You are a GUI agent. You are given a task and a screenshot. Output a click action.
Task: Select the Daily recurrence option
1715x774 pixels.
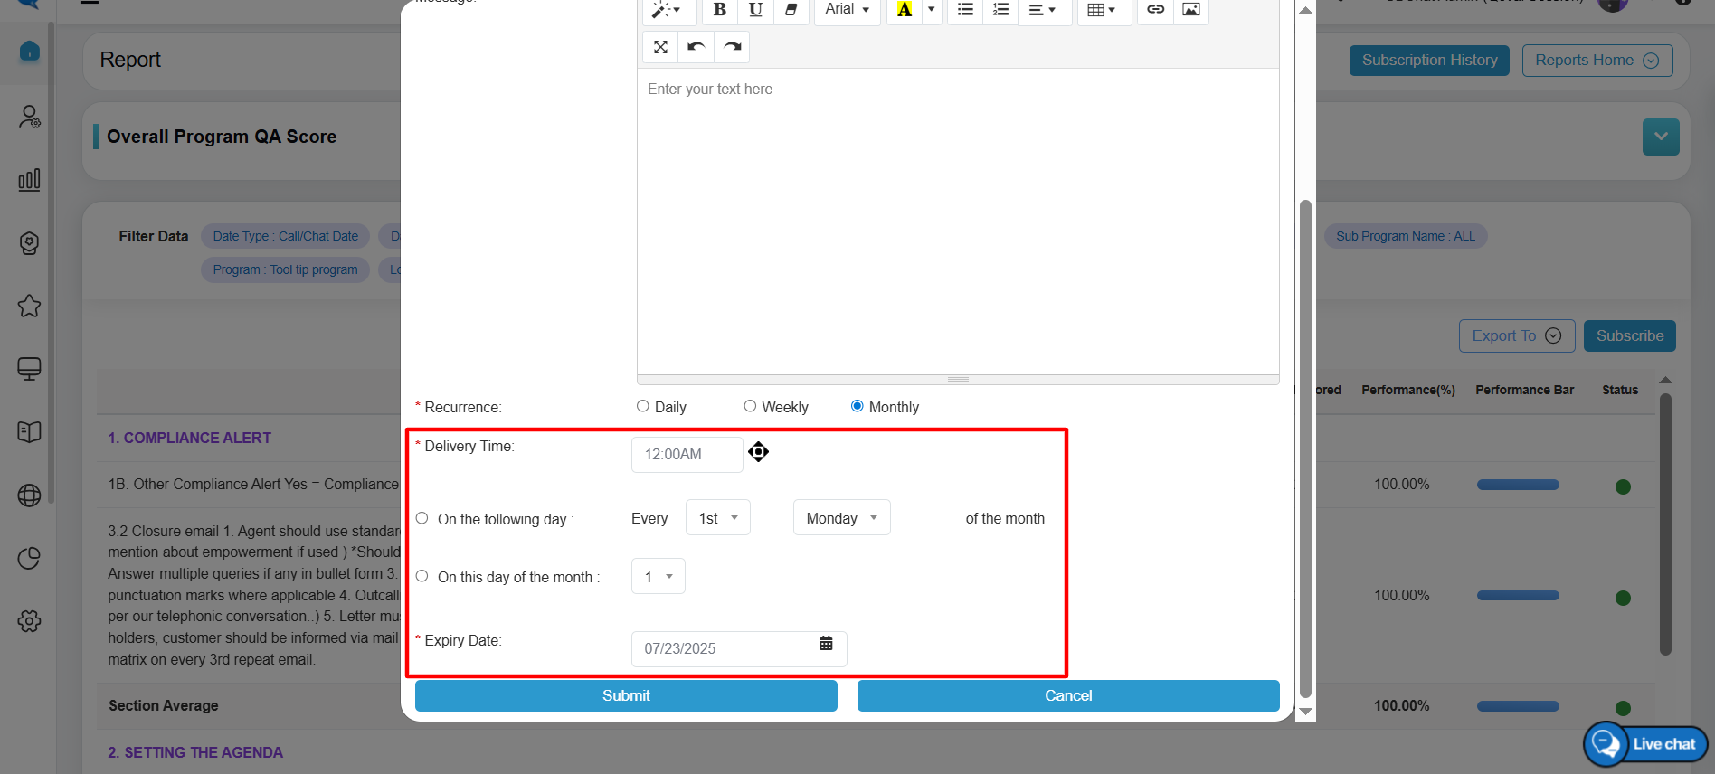coord(643,407)
